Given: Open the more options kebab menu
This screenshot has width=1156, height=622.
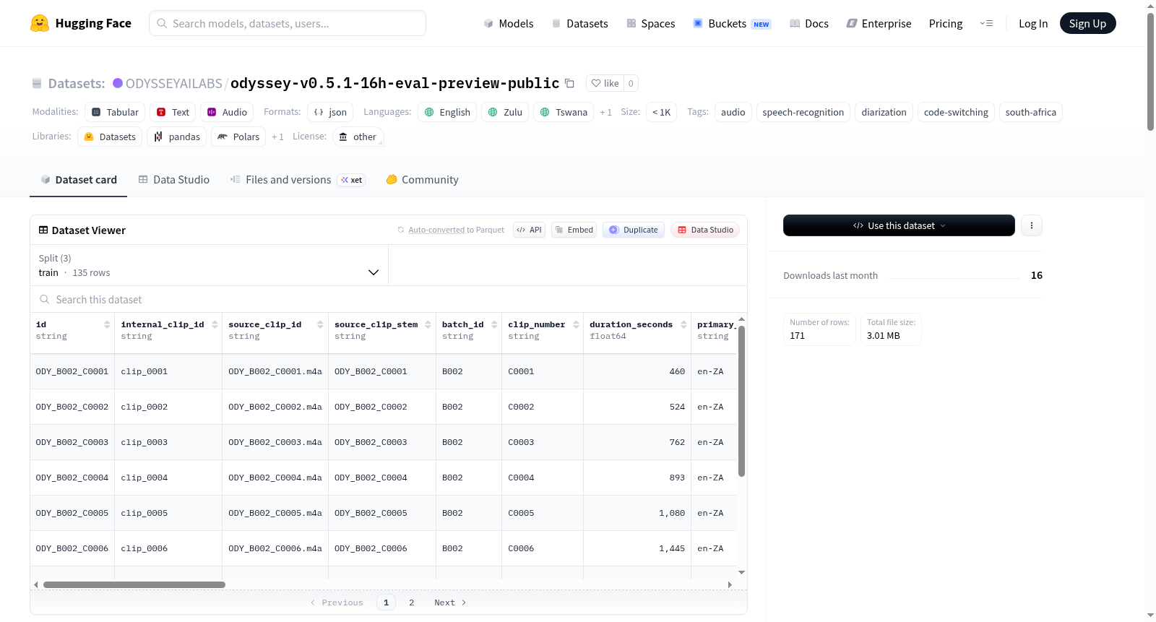Looking at the screenshot, I should (x=1031, y=225).
